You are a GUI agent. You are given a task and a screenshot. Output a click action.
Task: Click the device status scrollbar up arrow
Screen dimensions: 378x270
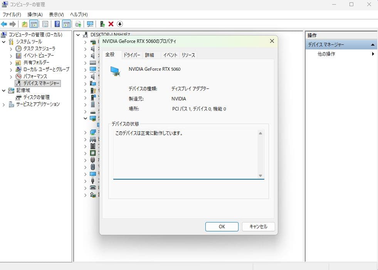click(x=260, y=133)
